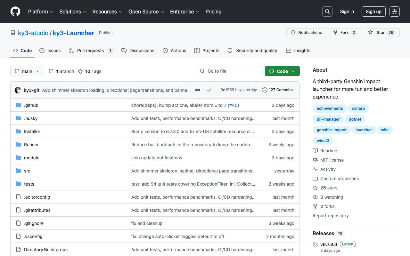This screenshot has width=410, height=256.
Task: Switch to the Actions tab
Action: (174, 51)
